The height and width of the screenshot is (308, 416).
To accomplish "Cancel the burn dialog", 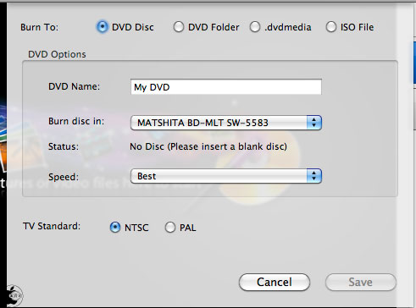I will (x=275, y=282).
